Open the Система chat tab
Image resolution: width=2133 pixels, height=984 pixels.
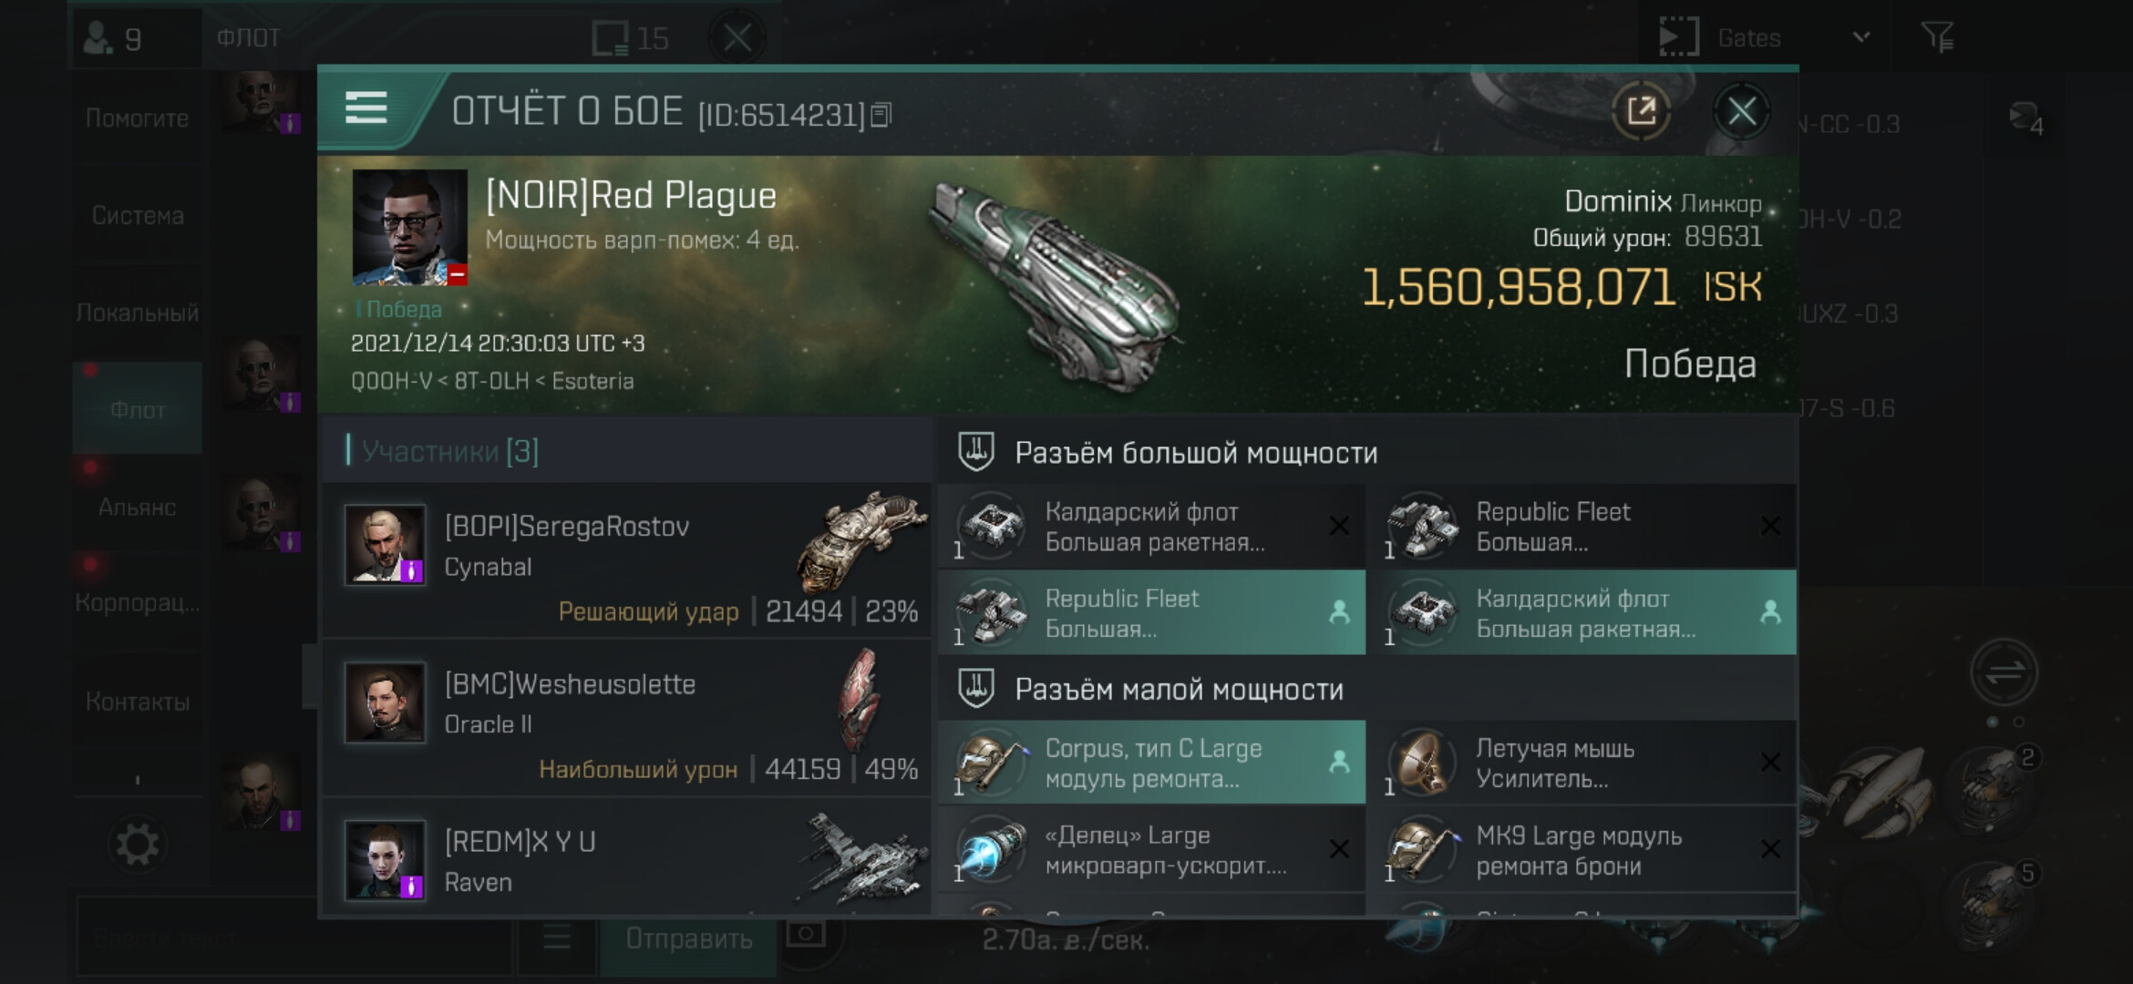pyautogui.click(x=138, y=216)
